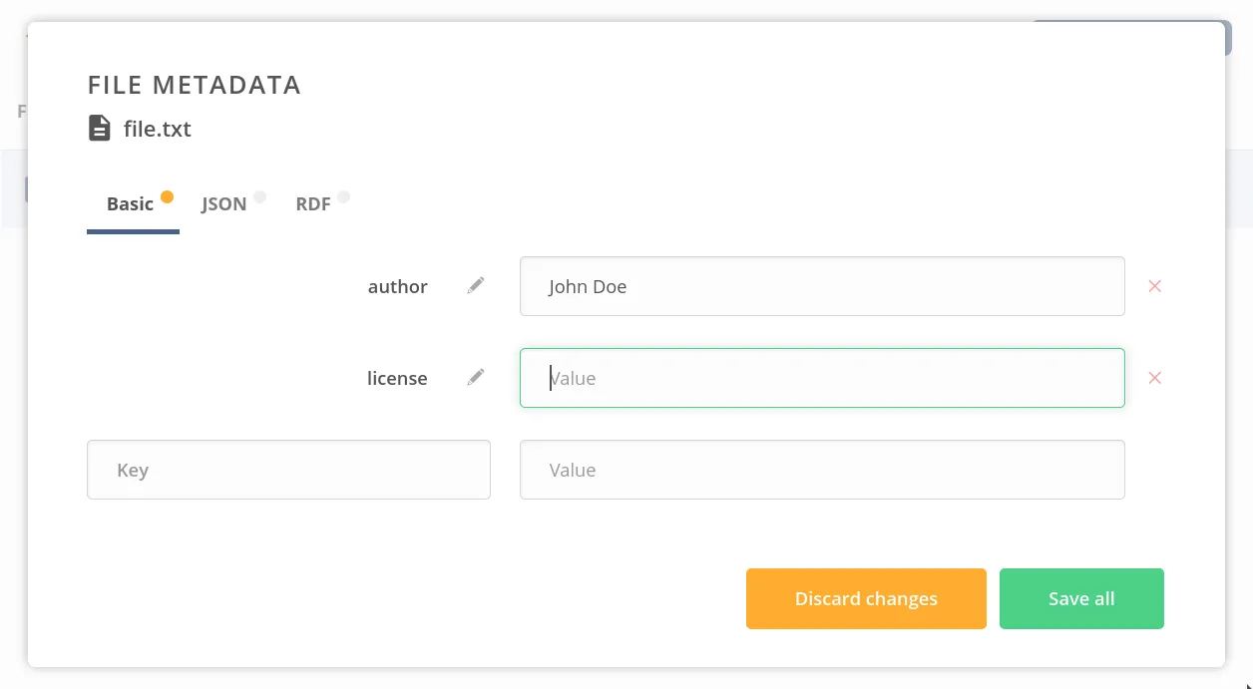Remove the author metadata entry

click(1154, 286)
